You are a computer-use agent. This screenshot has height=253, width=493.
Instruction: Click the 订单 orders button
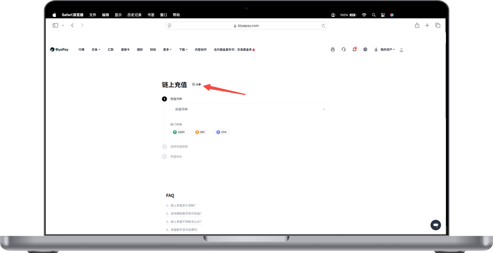pyautogui.click(x=196, y=85)
